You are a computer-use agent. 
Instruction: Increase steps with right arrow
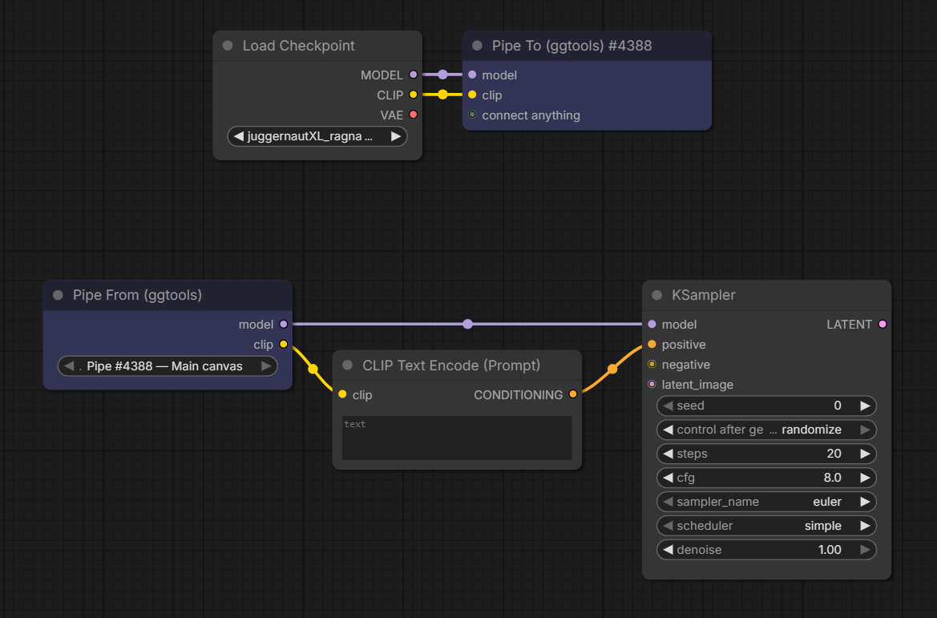(865, 454)
